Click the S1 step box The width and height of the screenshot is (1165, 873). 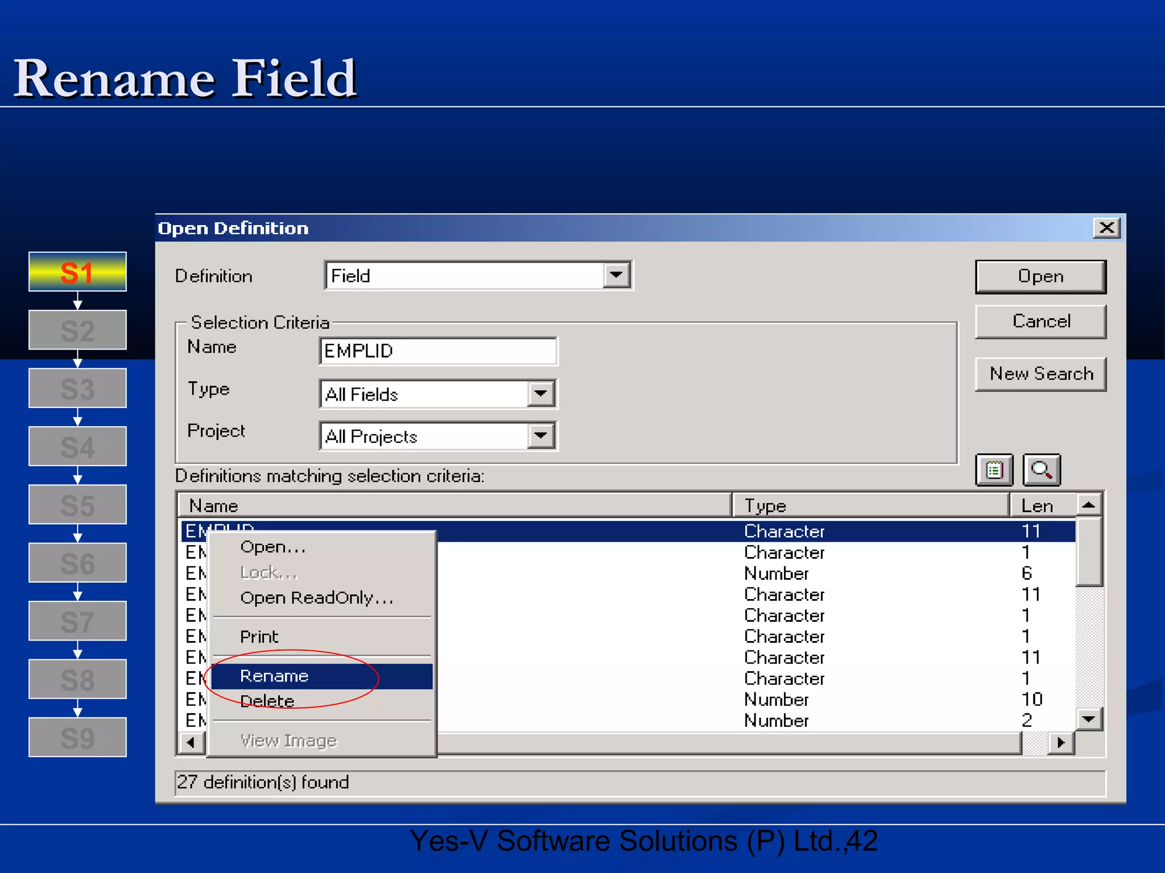coord(77,272)
